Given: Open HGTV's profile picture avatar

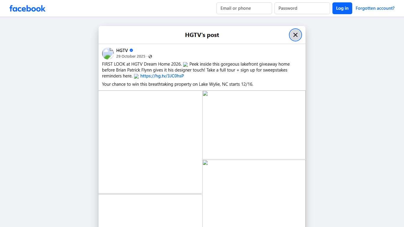Looking at the screenshot, I should [x=108, y=53].
